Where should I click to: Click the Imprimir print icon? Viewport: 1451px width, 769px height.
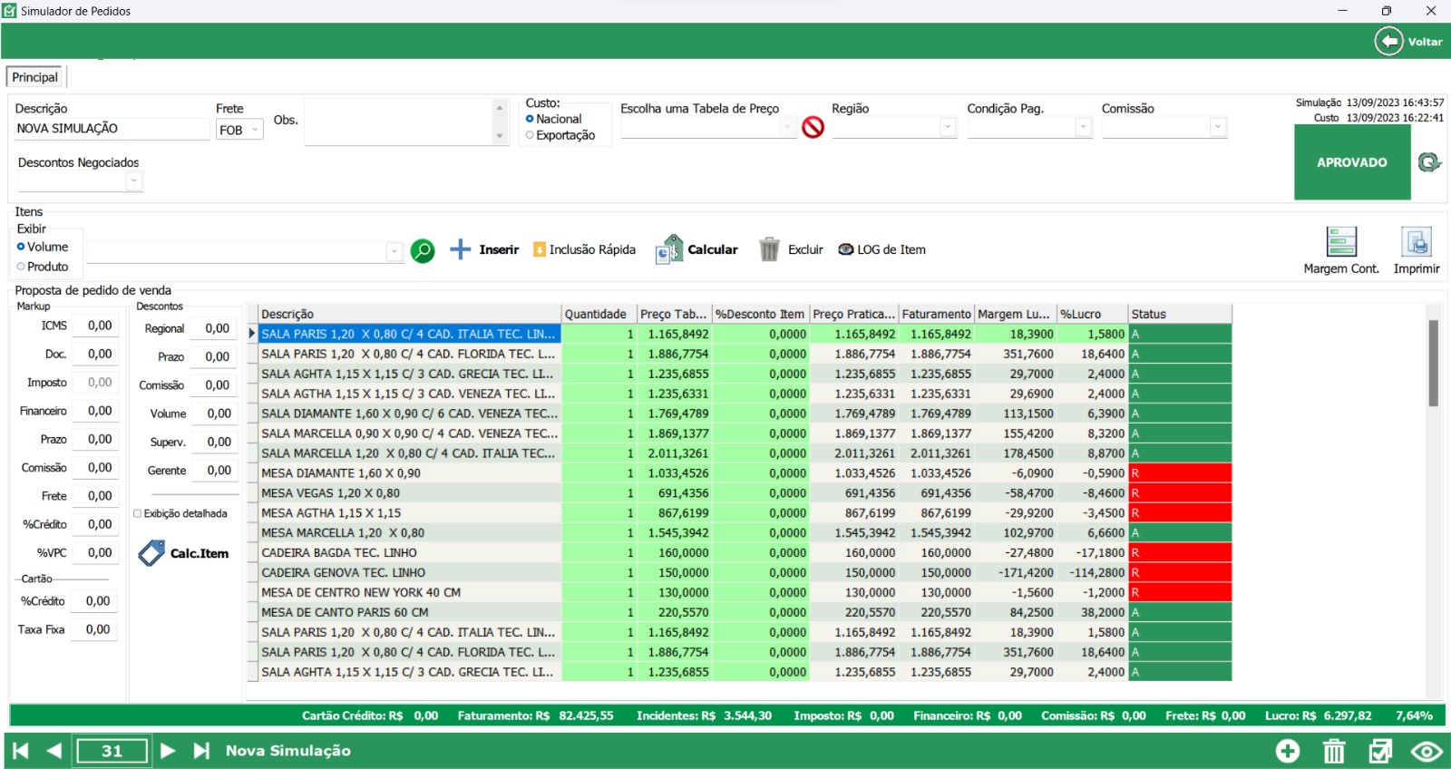(1416, 243)
